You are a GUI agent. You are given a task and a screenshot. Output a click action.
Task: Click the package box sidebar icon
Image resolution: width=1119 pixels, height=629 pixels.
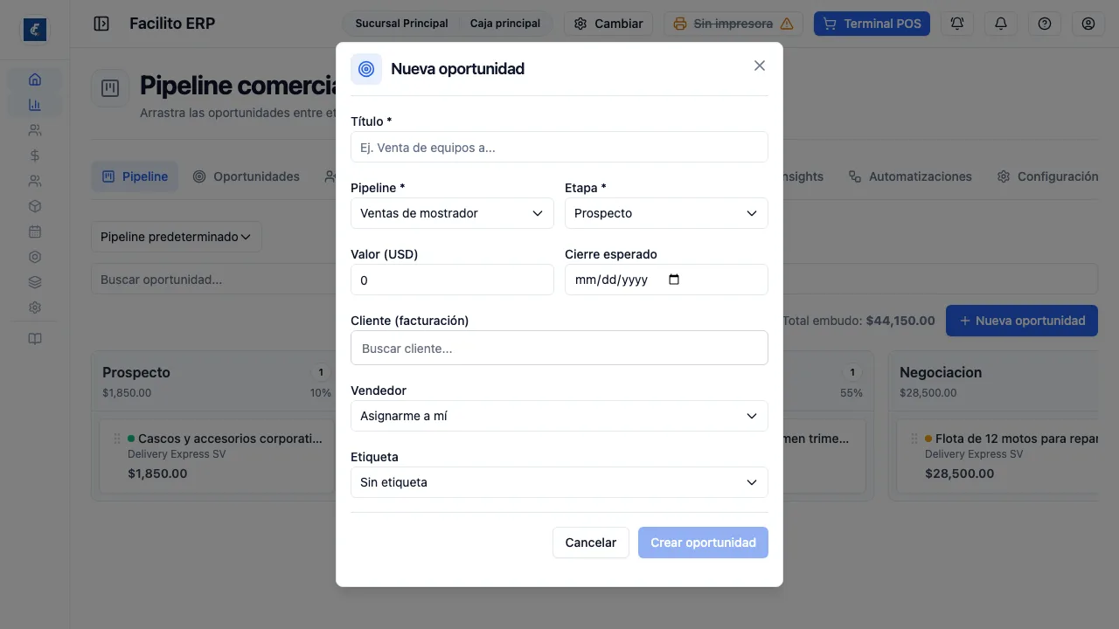click(35, 206)
